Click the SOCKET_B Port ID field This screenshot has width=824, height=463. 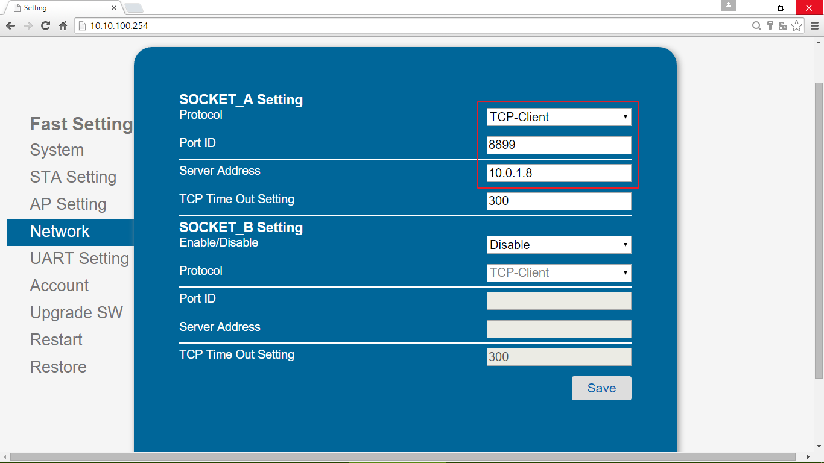click(x=559, y=301)
